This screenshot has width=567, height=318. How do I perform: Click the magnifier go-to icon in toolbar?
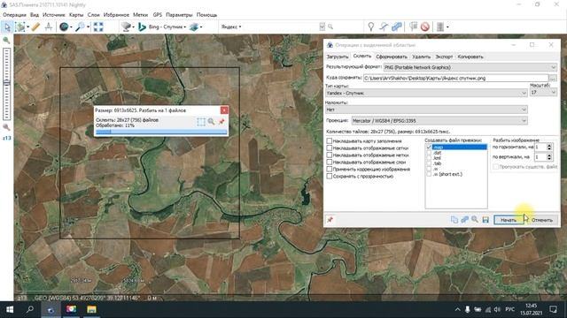79,26
